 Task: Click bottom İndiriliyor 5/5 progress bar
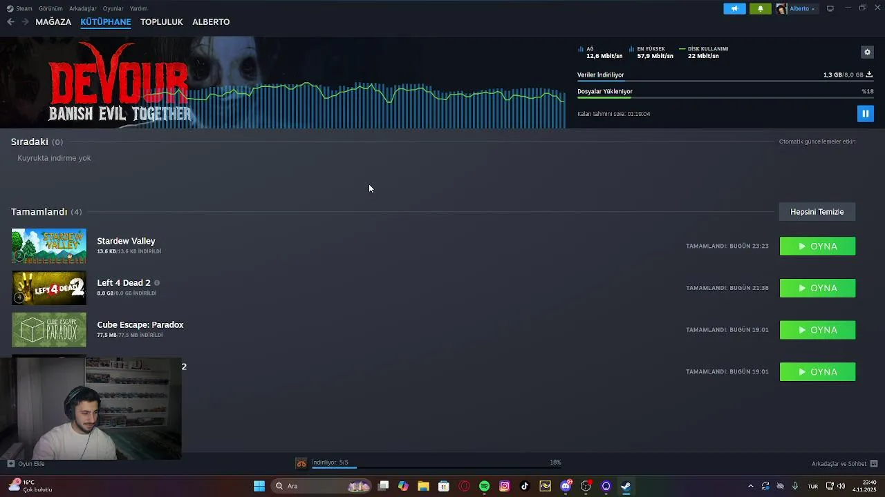point(436,467)
